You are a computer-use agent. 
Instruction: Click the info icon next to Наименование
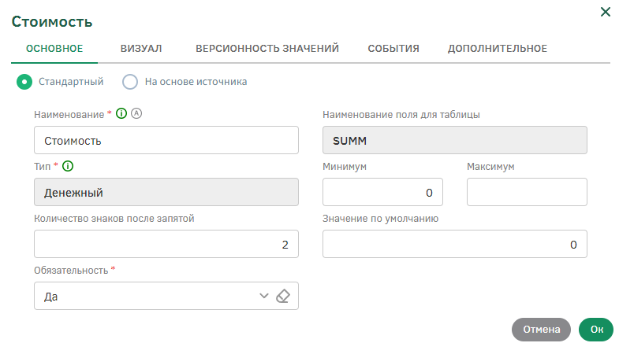121,114
